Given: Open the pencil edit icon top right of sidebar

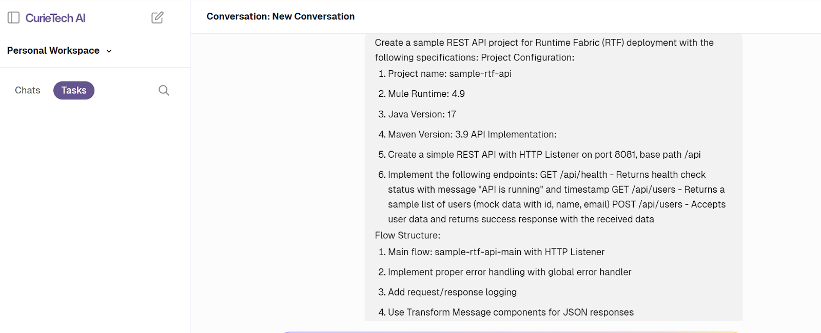Looking at the screenshot, I should (157, 17).
